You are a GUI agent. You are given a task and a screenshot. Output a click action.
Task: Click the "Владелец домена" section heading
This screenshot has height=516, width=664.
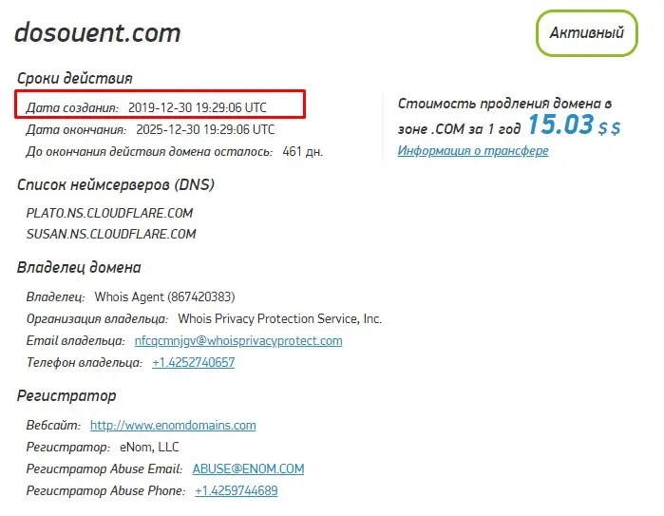point(79,268)
